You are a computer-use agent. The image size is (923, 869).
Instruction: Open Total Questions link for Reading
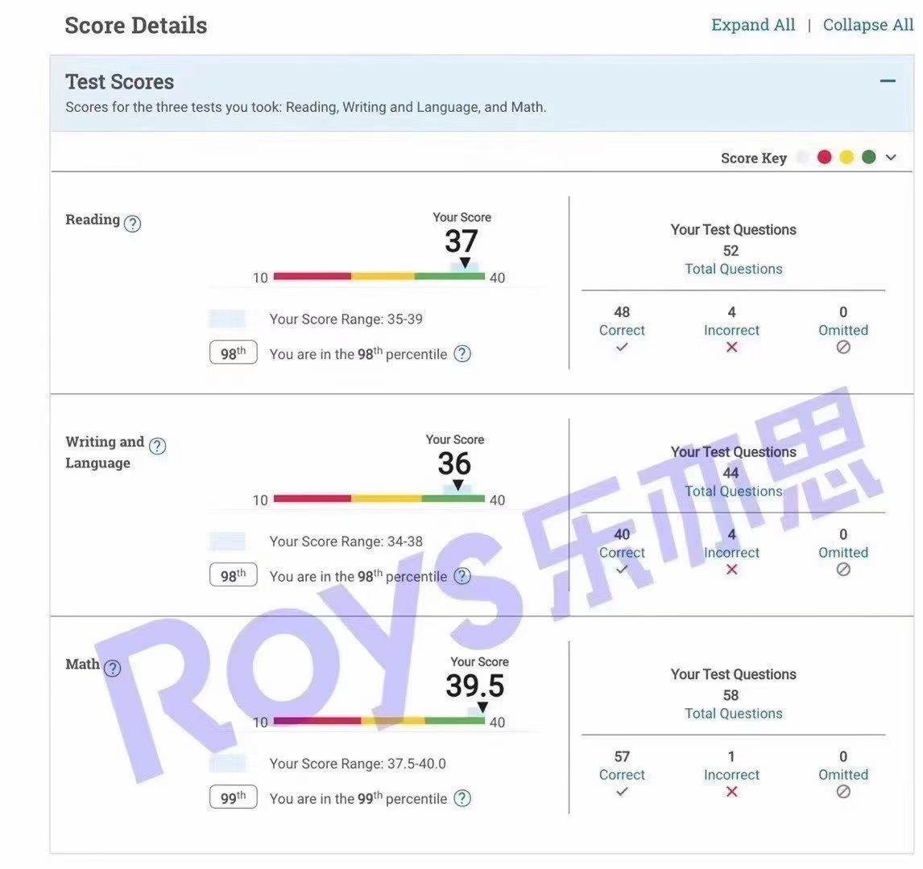point(733,269)
